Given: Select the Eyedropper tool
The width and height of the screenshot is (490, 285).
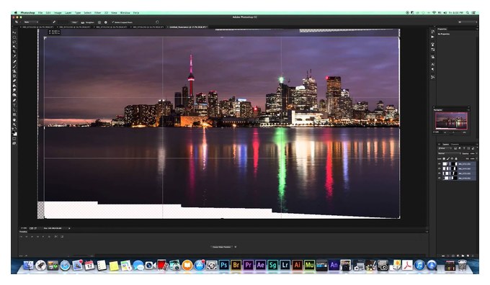Looking at the screenshot, I should (14, 57).
